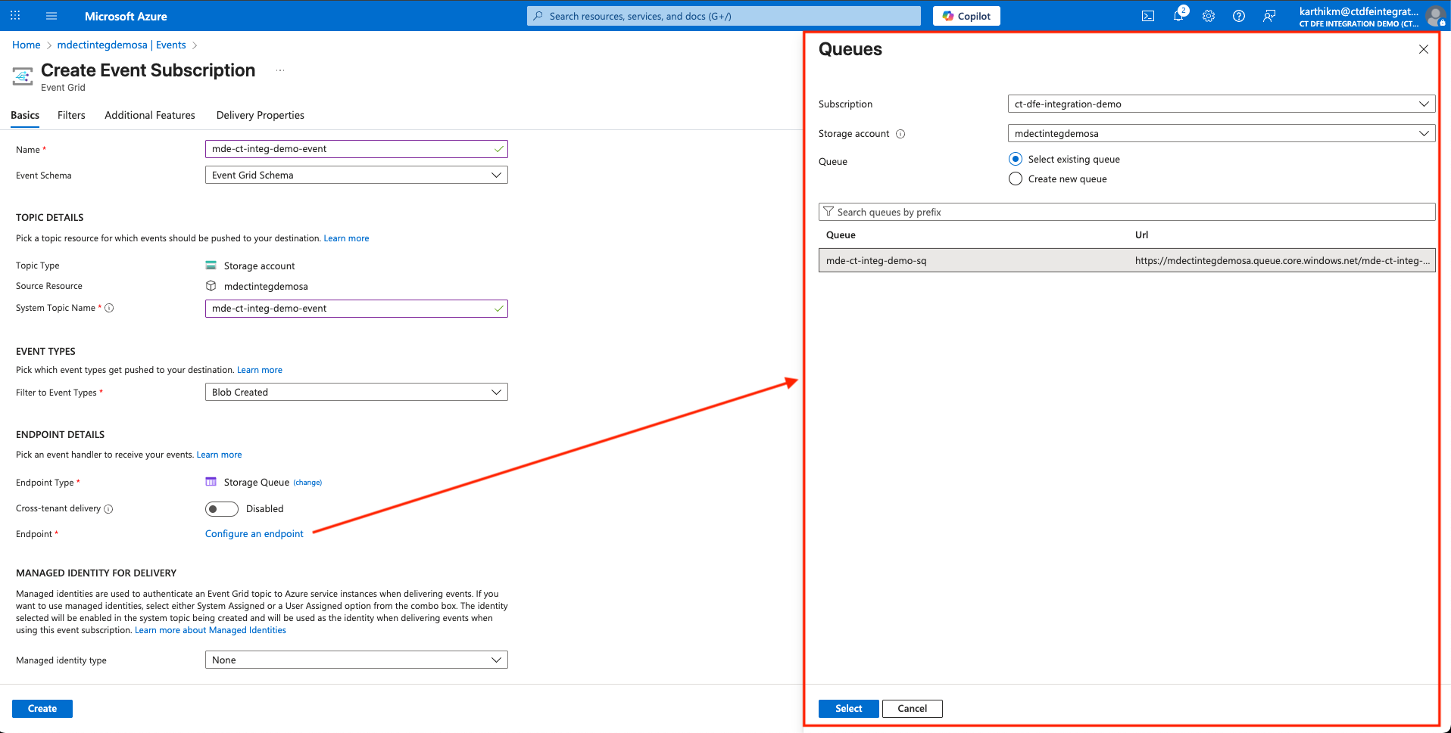
Task: Expand the Event Schema dropdown
Action: [x=356, y=175]
